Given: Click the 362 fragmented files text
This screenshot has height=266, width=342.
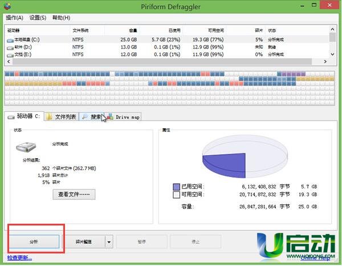Looking at the screenshot, I should pos(69,168).
